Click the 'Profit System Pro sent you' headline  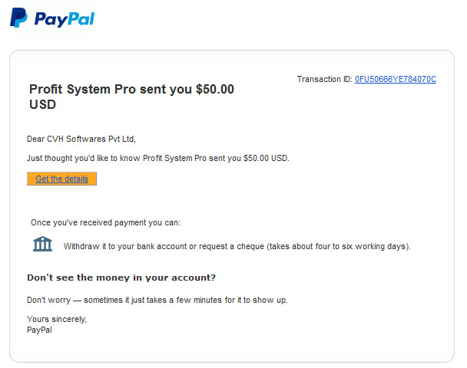point(111,89)
